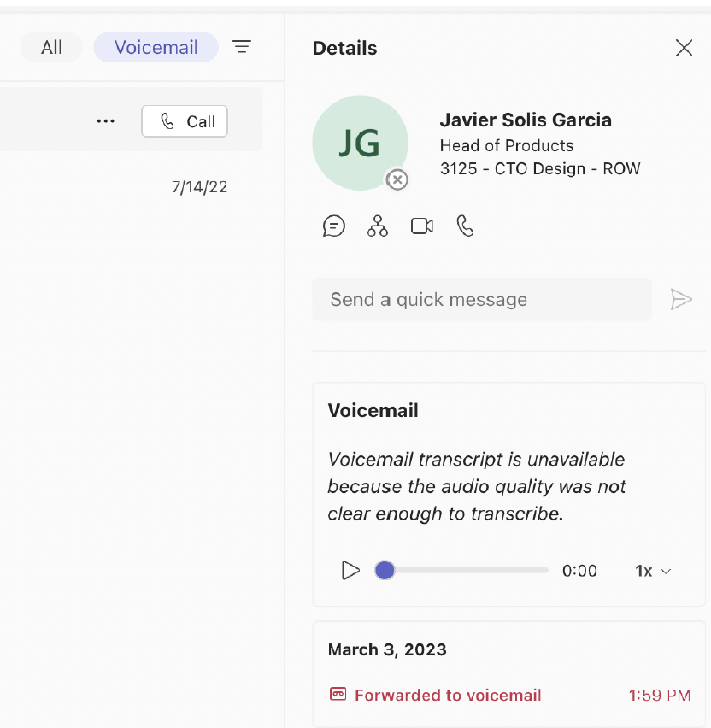
Task: Click the Forwarded to voicemail entry
Action: coord(448,695)
